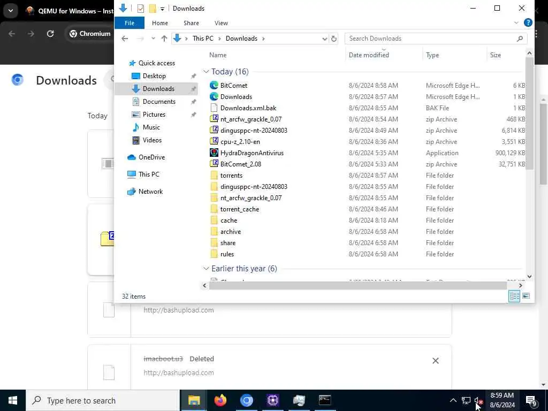Viewport: 548px width, 411px height.
Task: Open Music in the navigation pane
Action: pos(151,127)
